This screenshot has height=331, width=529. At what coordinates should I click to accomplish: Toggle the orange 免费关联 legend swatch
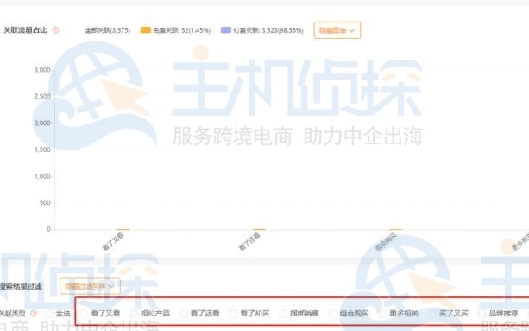[145, 30]
